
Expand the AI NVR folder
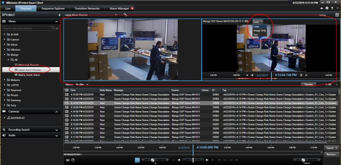coord(4,34)
